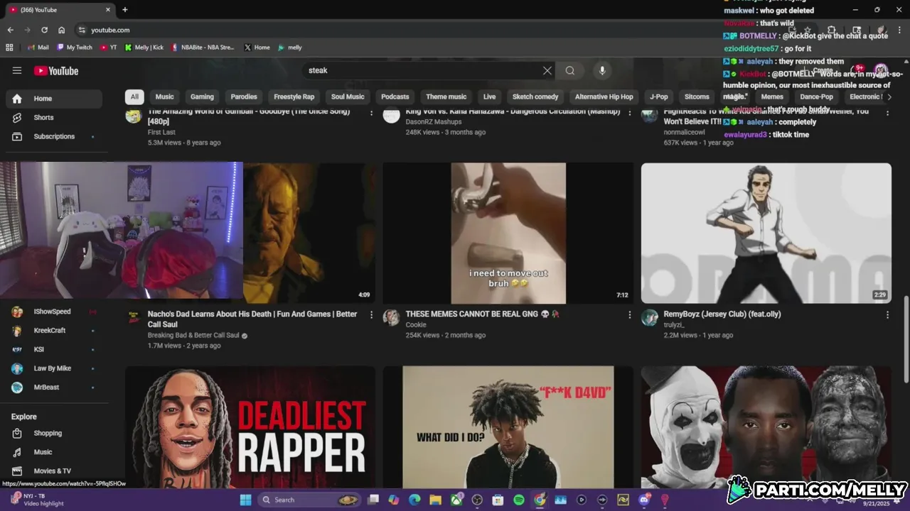Open 'Nacho's Dad Learns About His Death' title
The width and height of the screenshot is (910, 511).
click(x=252, y=319)
